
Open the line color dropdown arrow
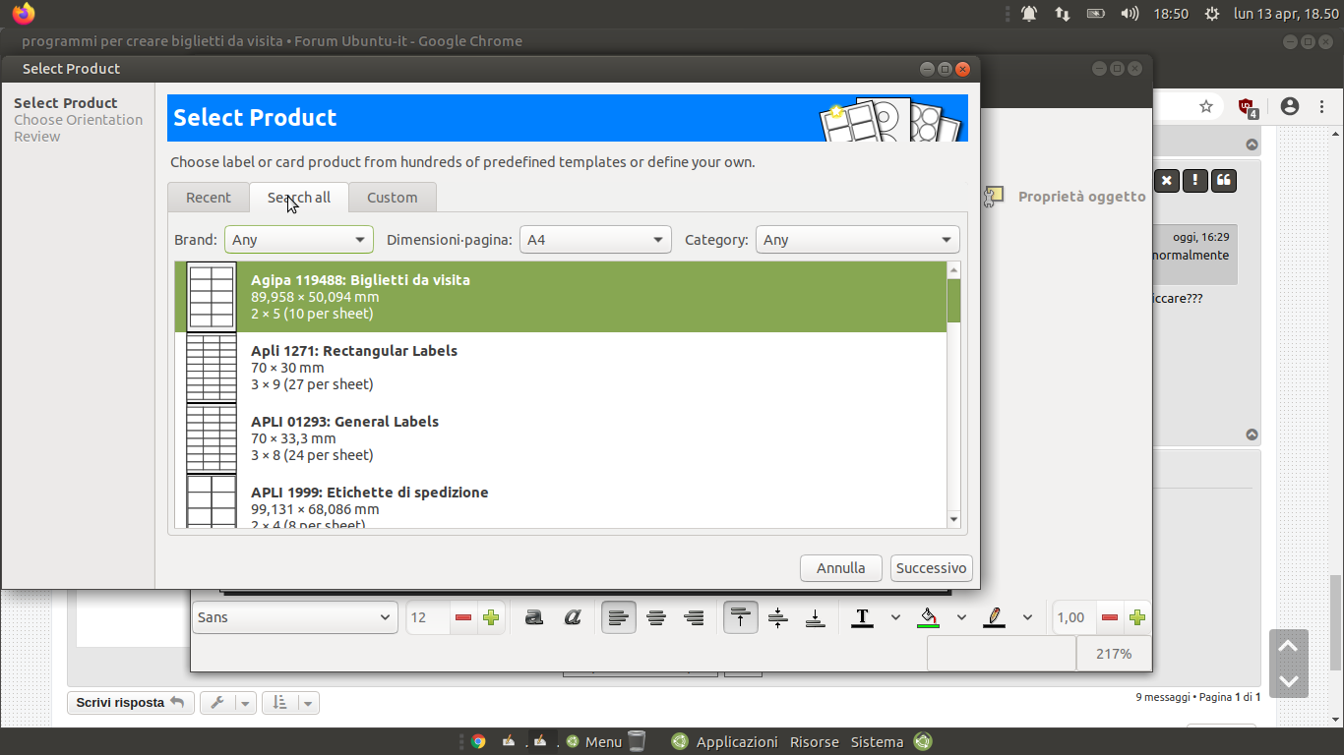1027,617
